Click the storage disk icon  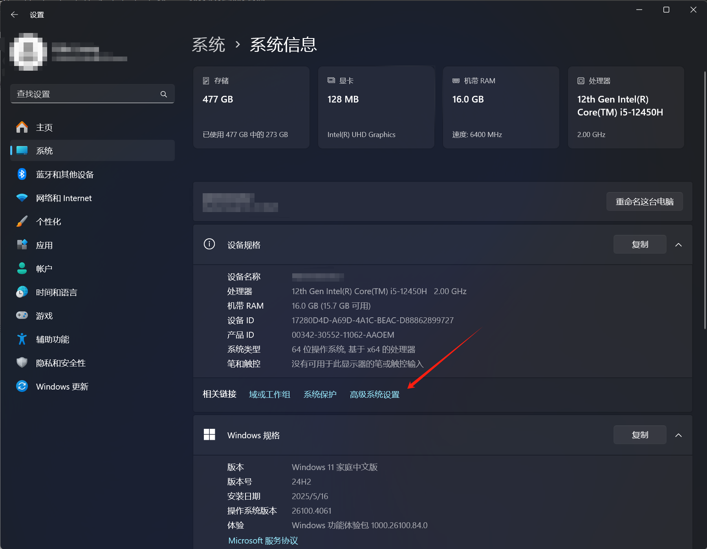coord(206,81)
